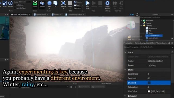Select the Bloom effect
The width and height of the screenshot is (174, 98).
click(x=151, y=33)
